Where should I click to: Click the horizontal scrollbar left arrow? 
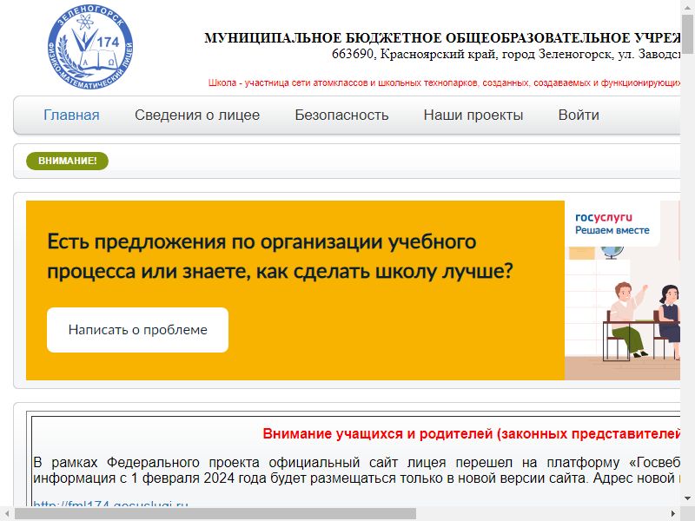point(7,514)
